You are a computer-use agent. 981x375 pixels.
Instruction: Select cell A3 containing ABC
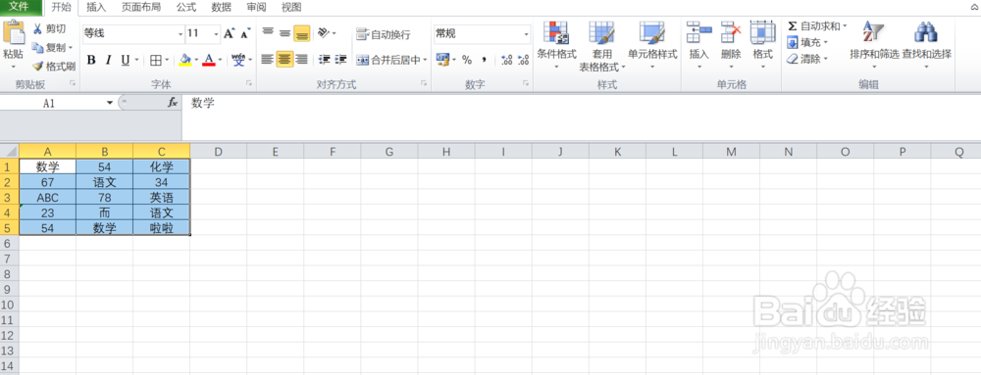click(x=47, y=197)
